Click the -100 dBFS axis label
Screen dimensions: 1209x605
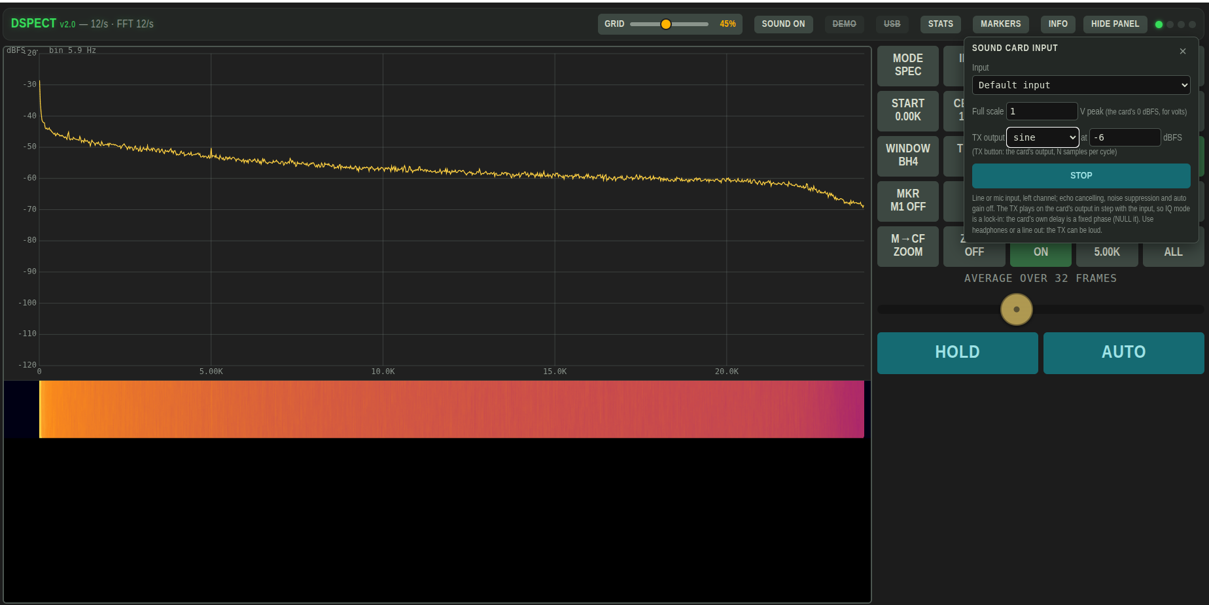(x=27, y=303)
